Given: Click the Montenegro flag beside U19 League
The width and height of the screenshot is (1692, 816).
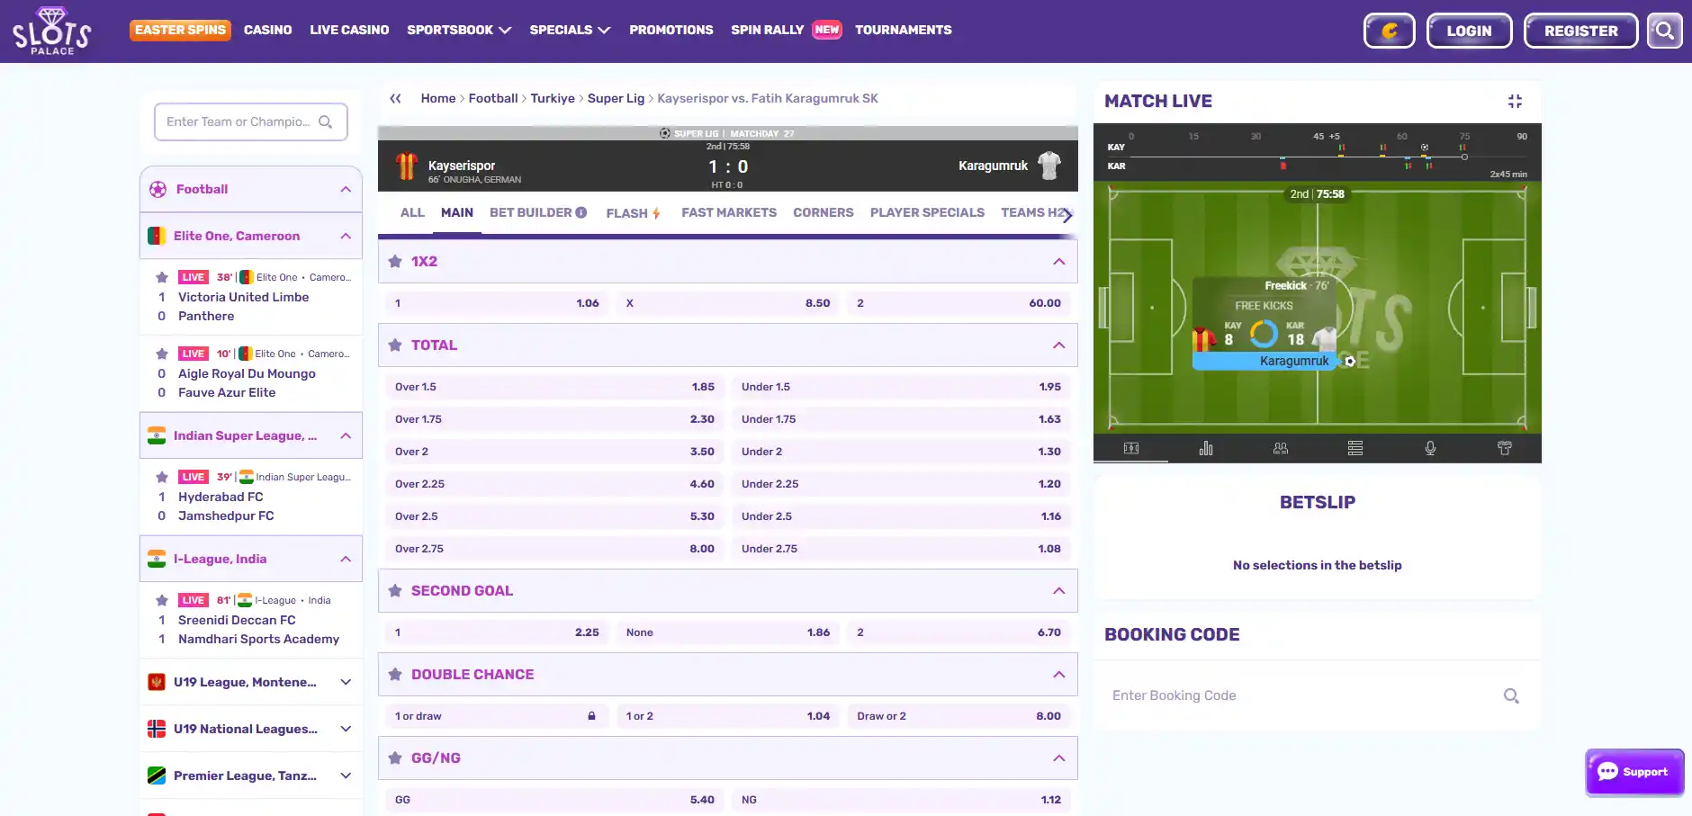Looking at the screenshot, I should pos(157,682).
